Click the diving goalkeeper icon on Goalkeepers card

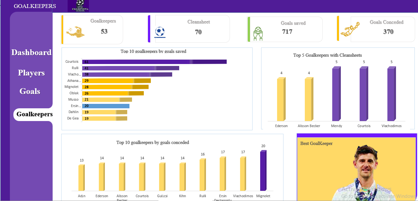pos(75,32)
